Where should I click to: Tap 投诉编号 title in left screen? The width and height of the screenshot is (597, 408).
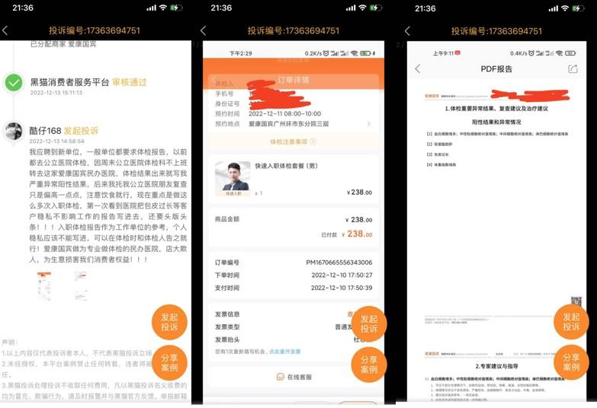(x=95, y=30)
